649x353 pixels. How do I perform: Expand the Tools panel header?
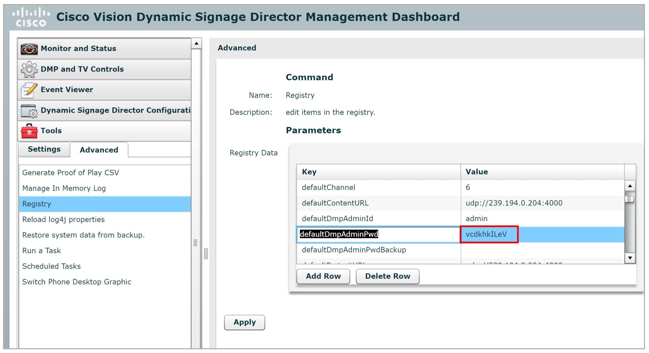(104, 131)
